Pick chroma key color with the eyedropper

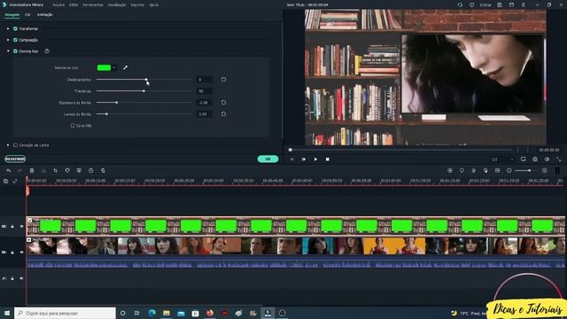pyautogui.click(x=125, y=67)
